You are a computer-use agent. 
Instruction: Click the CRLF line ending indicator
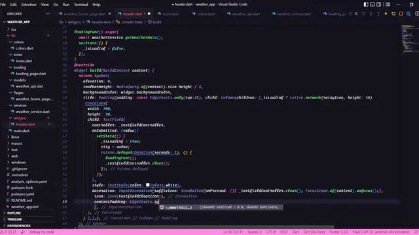pos(283,232)
